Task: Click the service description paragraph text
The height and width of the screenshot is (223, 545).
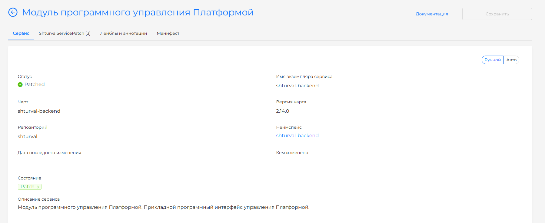Action: 164,207
